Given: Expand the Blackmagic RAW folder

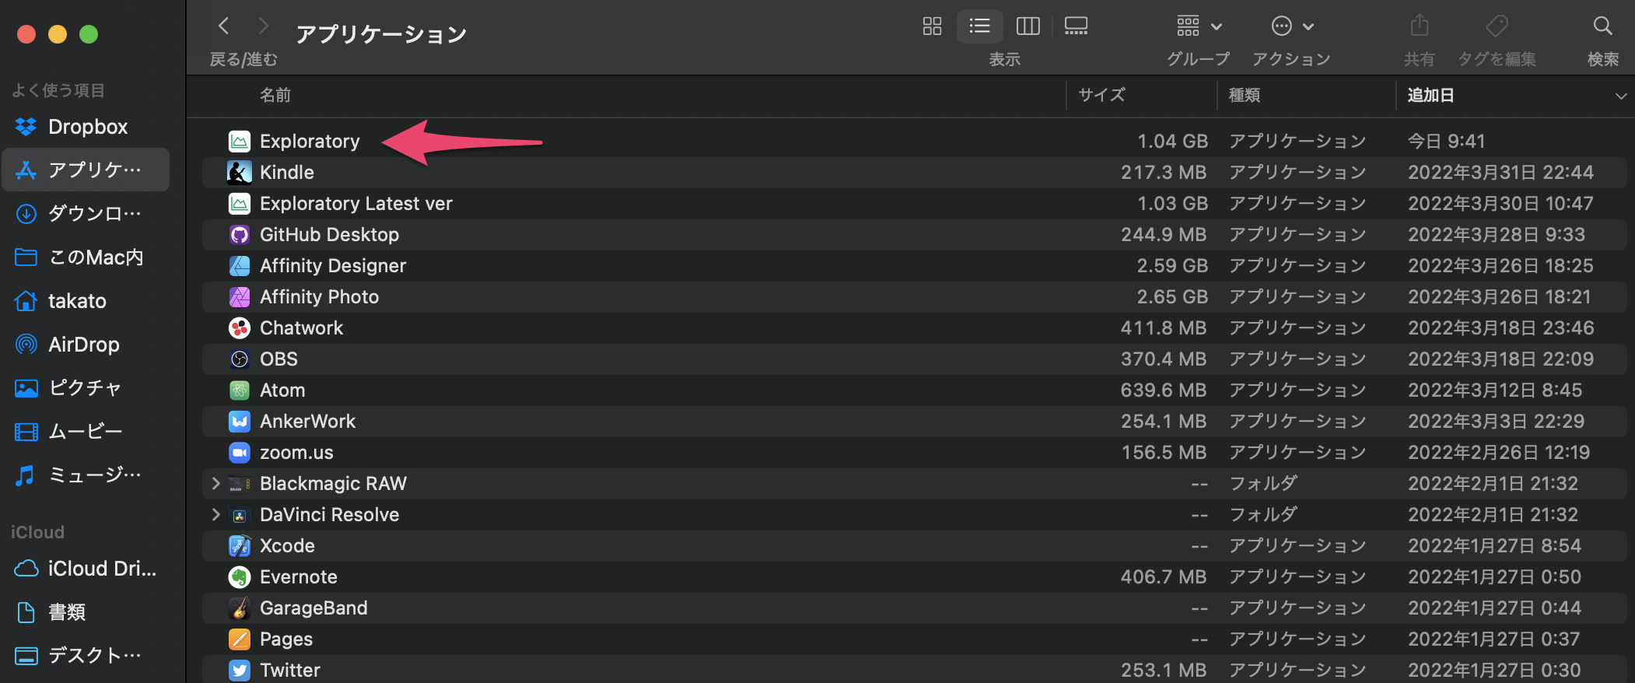Looking at the screenshot, I should point(215,483).
